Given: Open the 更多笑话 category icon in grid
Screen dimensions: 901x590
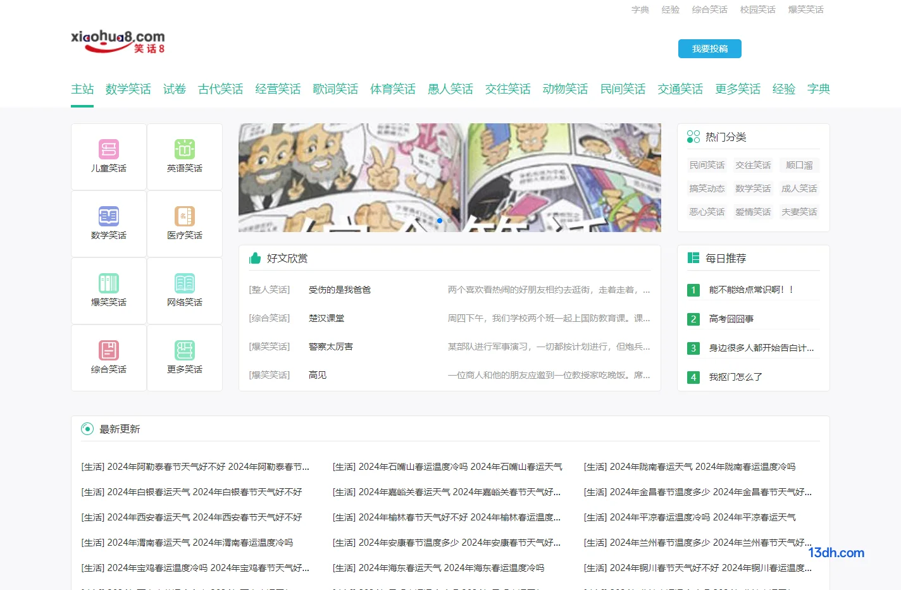Looking at the screenshot, I should [x=185, y=350].
